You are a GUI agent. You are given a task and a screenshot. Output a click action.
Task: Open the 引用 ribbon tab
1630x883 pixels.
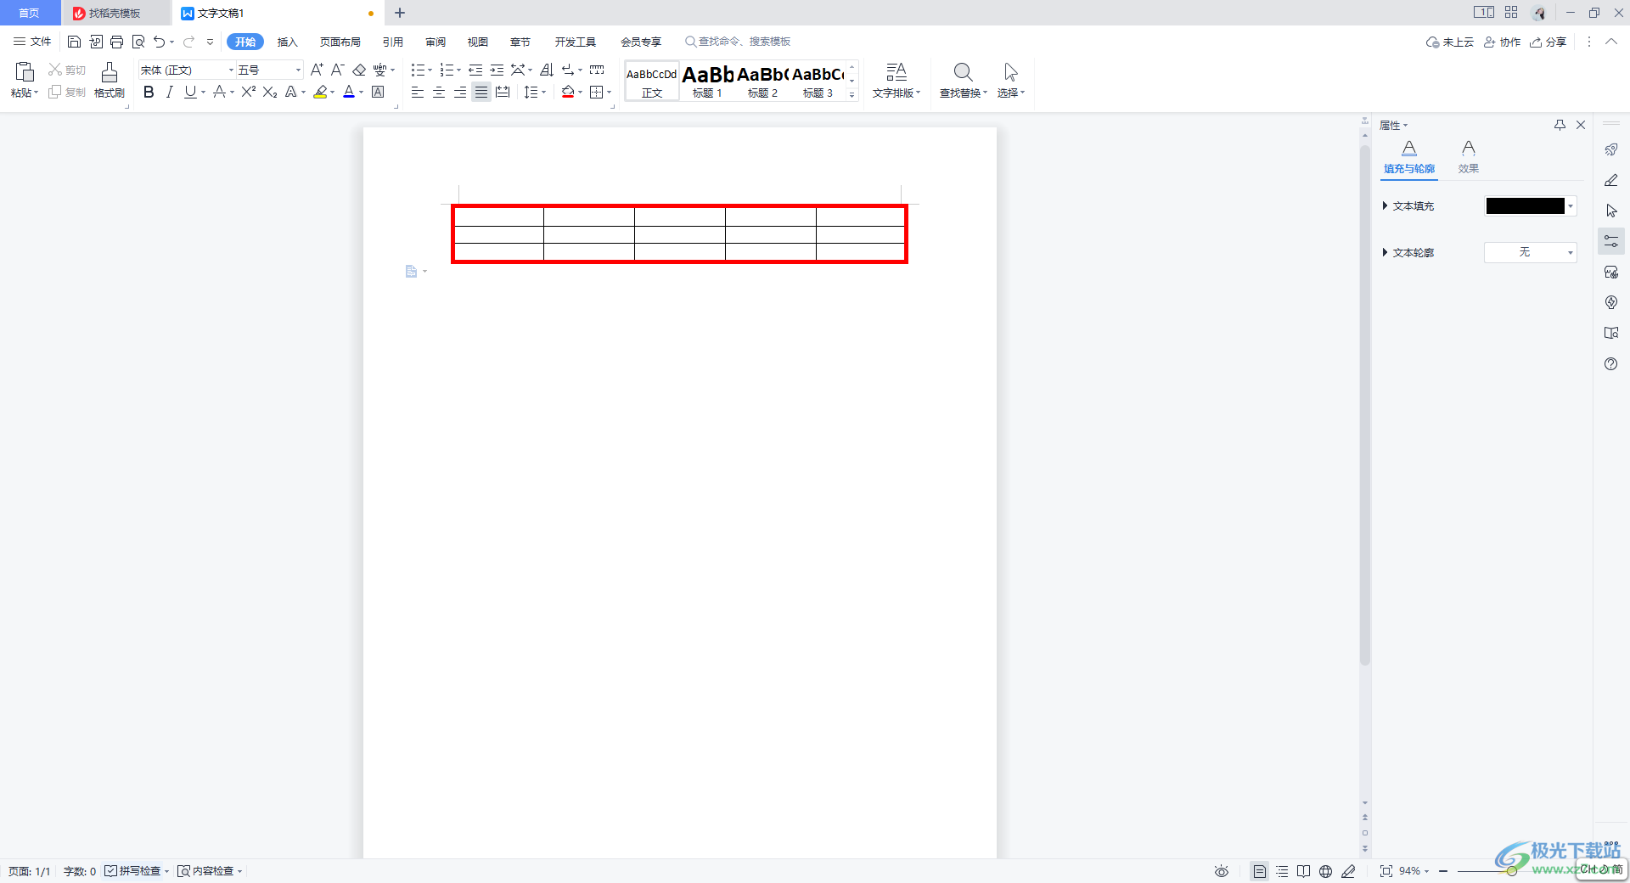click(392, 42)
